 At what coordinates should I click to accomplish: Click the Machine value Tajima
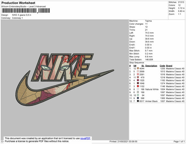point(148,21)
